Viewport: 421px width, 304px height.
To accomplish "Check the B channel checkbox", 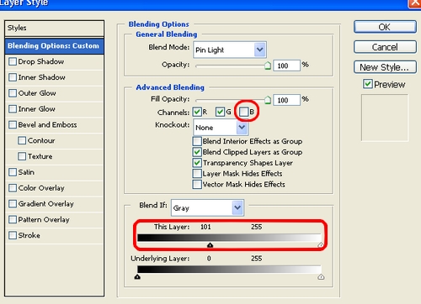I will (x=244, y=112).
